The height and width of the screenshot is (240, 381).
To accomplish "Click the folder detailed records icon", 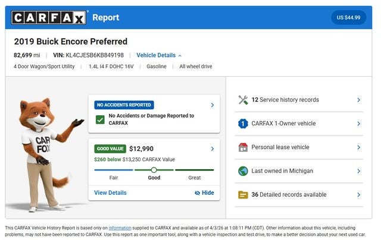I will coord(243,195).
